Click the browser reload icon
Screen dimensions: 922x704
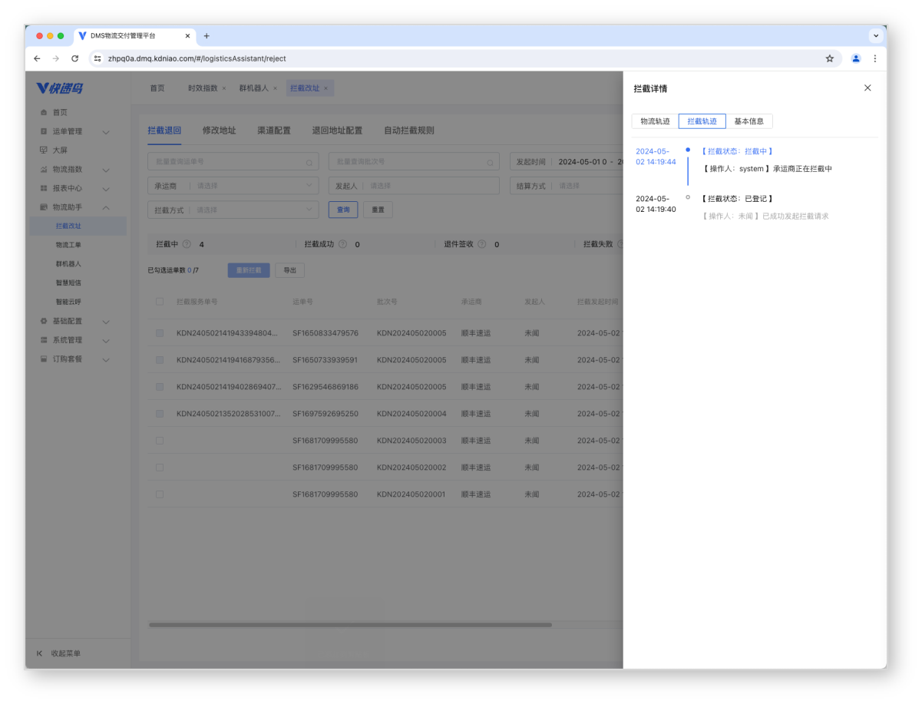[x=74, y=58]
